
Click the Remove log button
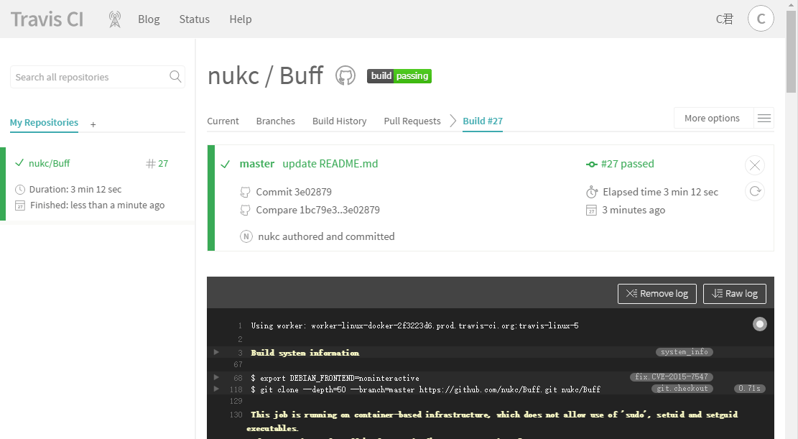[657, 294]
